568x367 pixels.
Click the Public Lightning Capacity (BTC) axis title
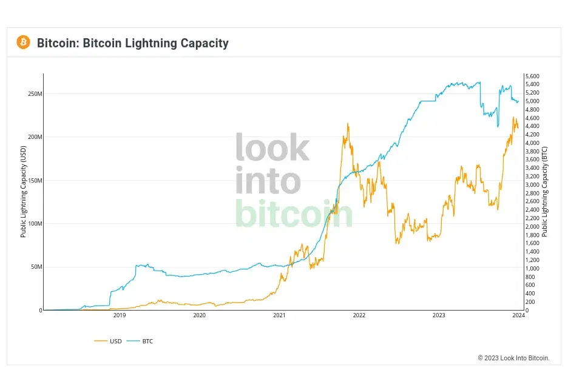click(544, 192)
